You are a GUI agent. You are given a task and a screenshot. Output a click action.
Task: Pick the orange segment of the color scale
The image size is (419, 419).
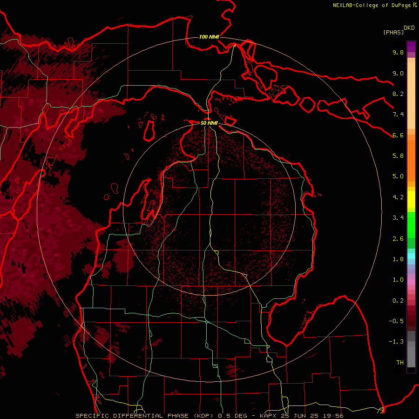(x=411, y=160)
